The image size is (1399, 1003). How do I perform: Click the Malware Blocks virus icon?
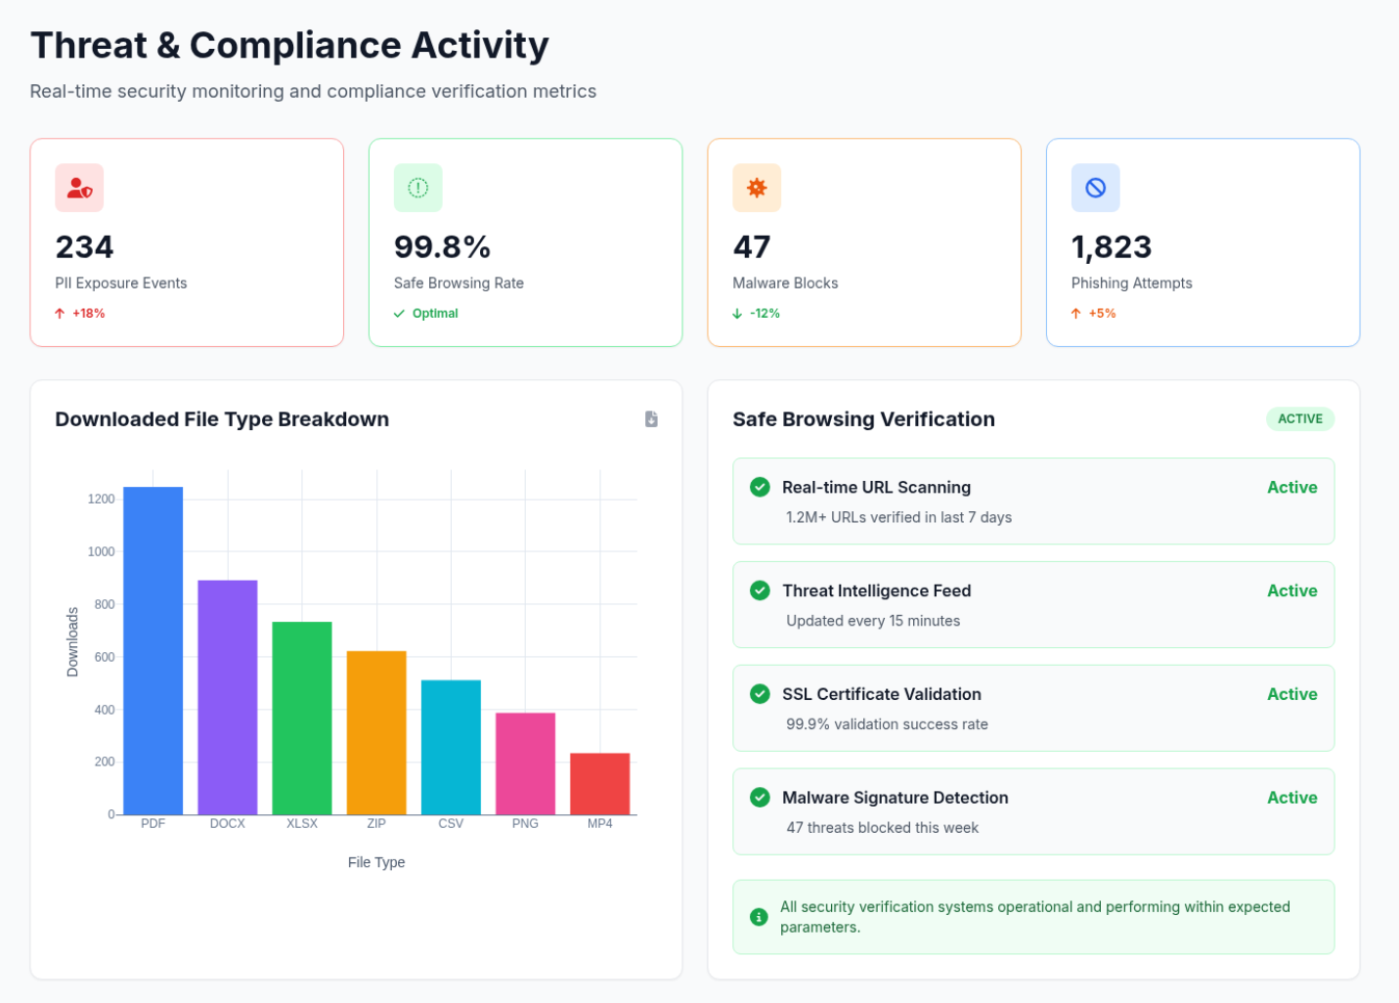[x=757, y=188]
